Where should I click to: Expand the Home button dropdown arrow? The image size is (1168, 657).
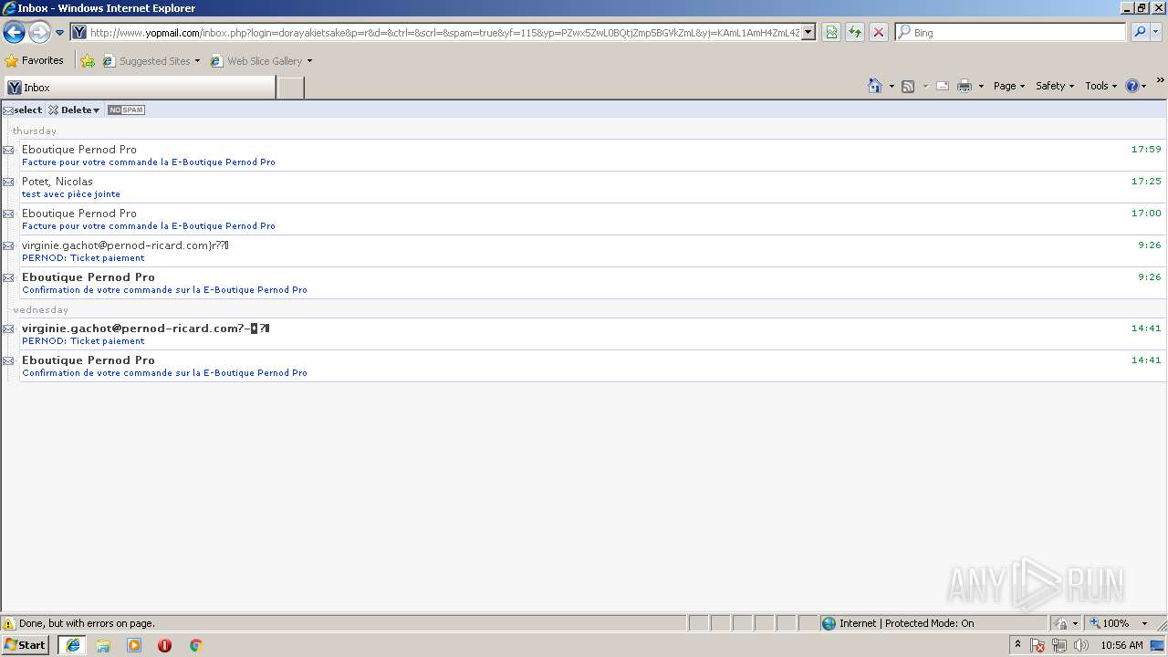coord(892,86)
